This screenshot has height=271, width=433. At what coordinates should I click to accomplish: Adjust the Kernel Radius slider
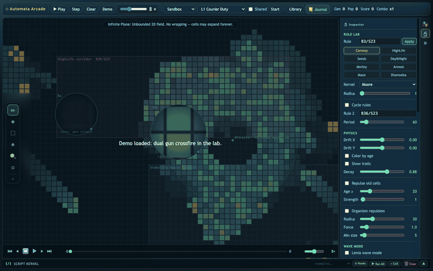[385, 93]
